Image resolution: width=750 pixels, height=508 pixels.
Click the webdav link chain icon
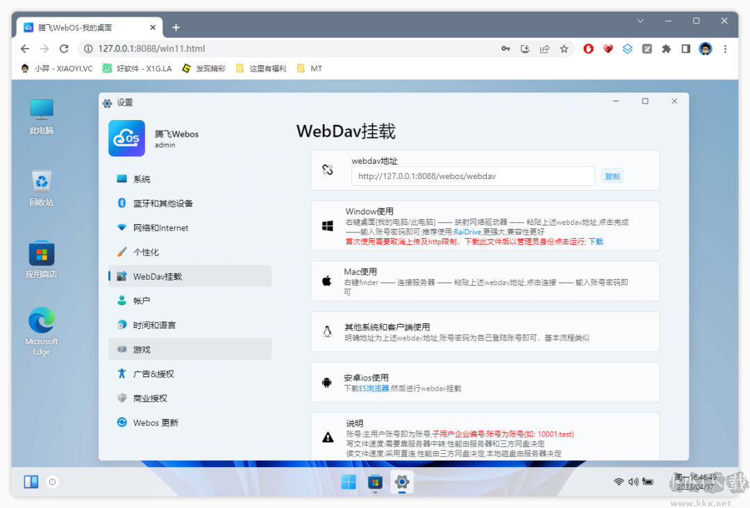328,169
